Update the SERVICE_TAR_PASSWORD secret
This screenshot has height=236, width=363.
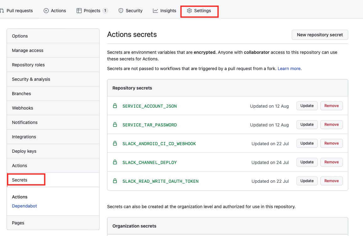[307, 125]
